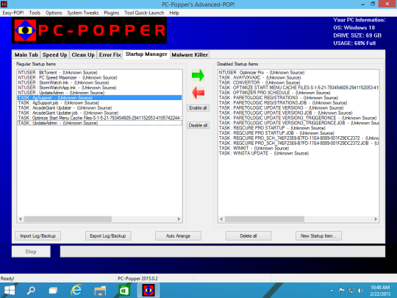
Task: Select TASK : CONVERTOR disabled item
Action: [x=298, y=82]
